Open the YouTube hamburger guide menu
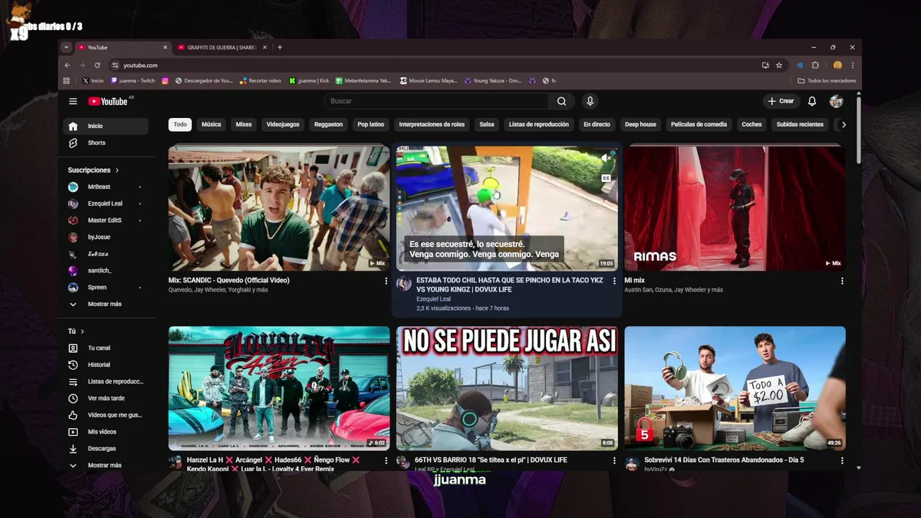Screen dimensions: 921x518 coord(73,101)
